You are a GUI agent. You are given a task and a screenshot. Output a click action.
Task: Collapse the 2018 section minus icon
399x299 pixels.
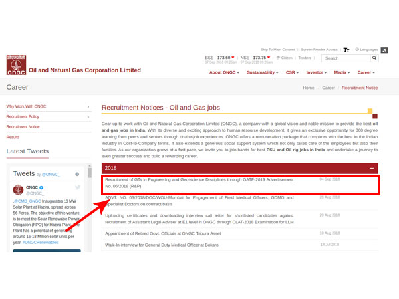(372, 168)
